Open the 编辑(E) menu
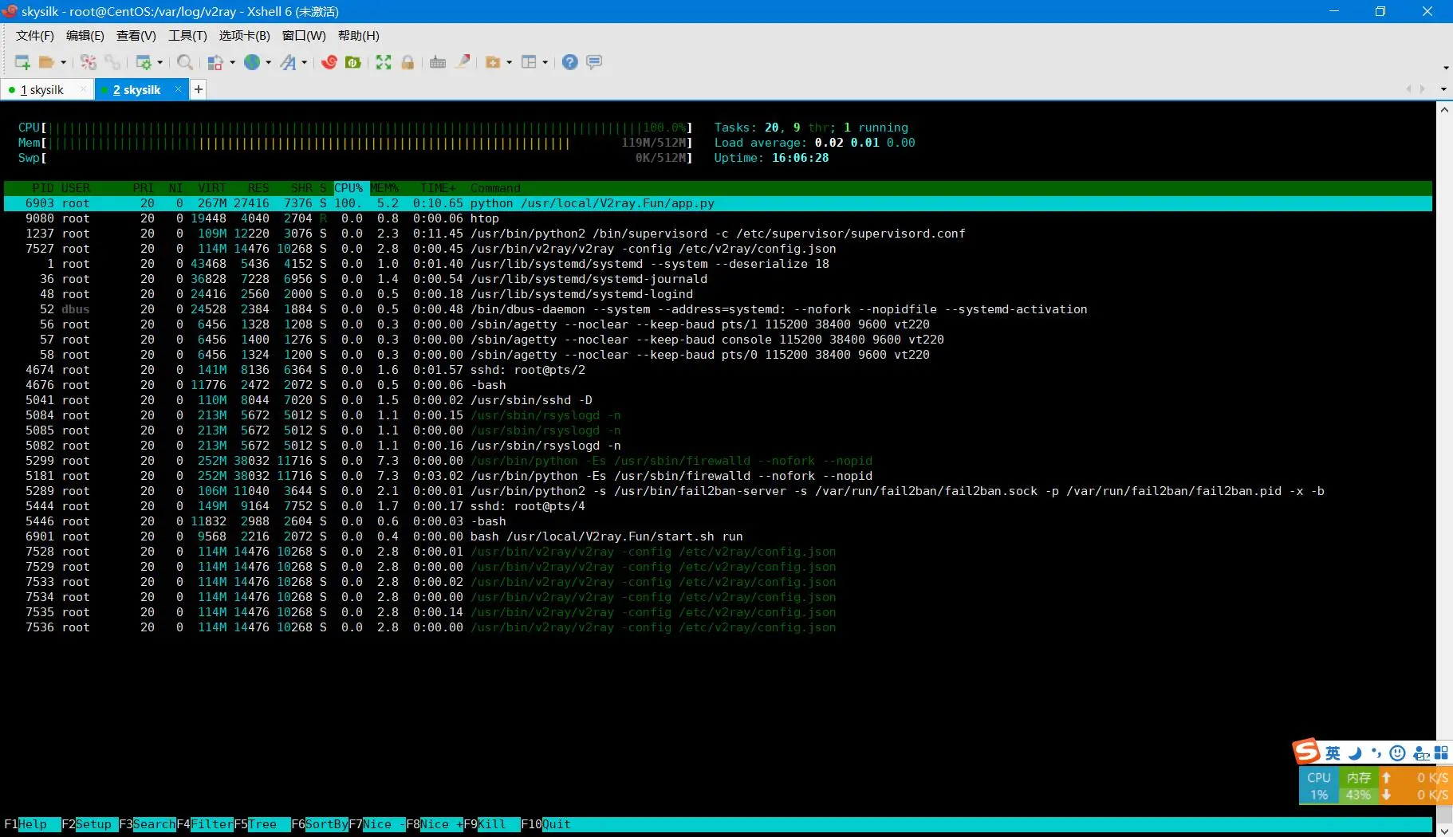The image size is (1453, 837). pos(85,36)
